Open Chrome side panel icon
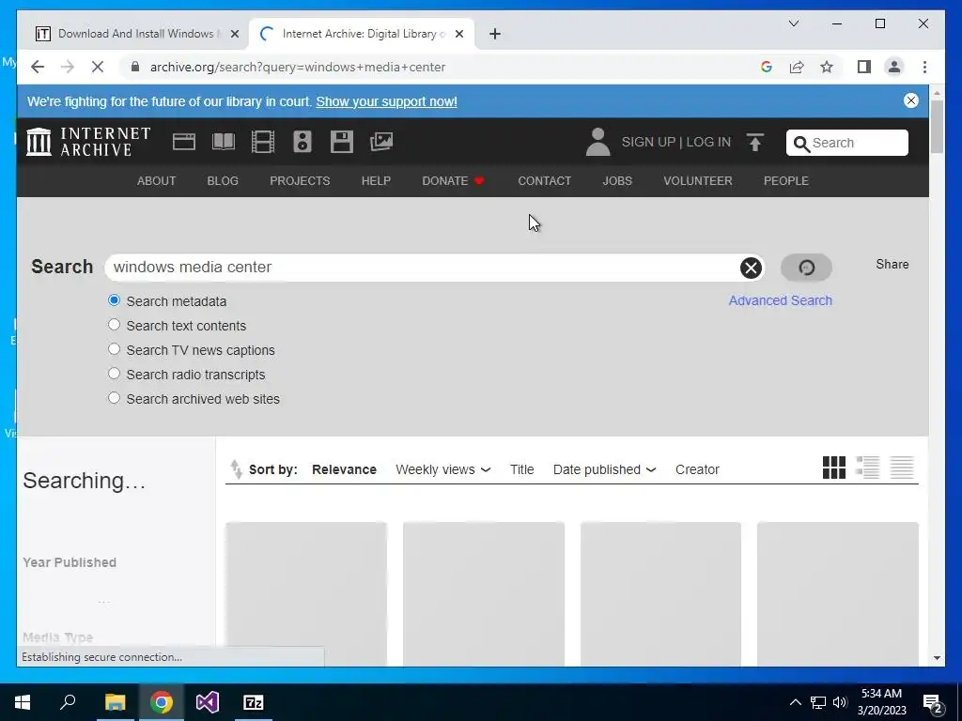Image resolution: width=962 pixels, height=721 pixels. (x=864, y=67)
